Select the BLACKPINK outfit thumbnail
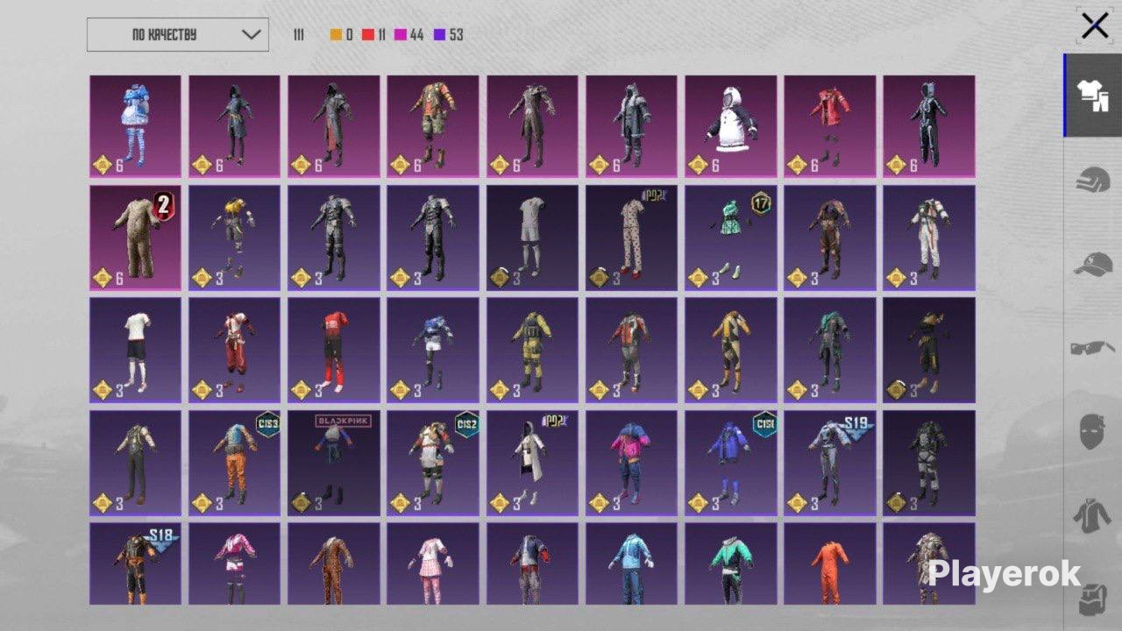Screen dimensions: 1122x631 click(334, 462)
